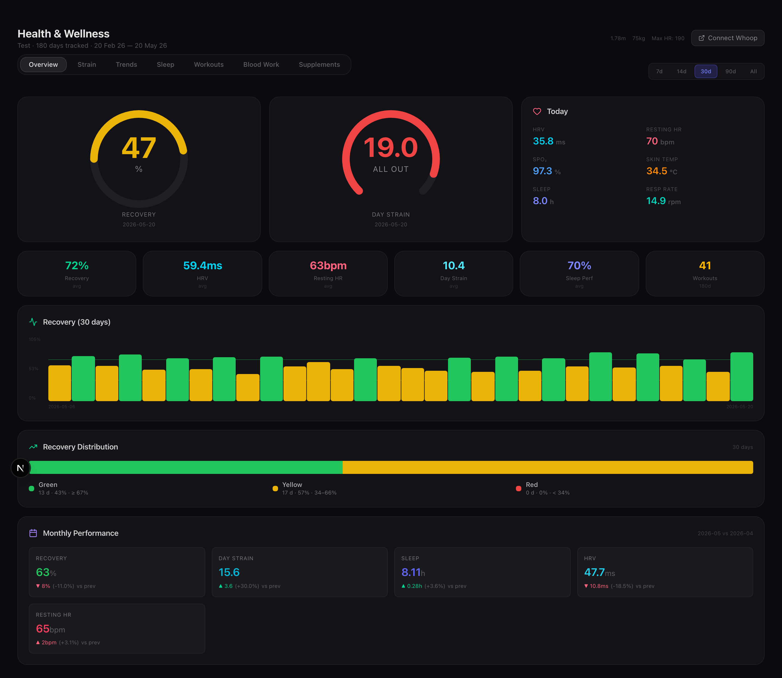Click the SpO2 value 97.3 %
This screenshot has height=678, width=782.
547,171
